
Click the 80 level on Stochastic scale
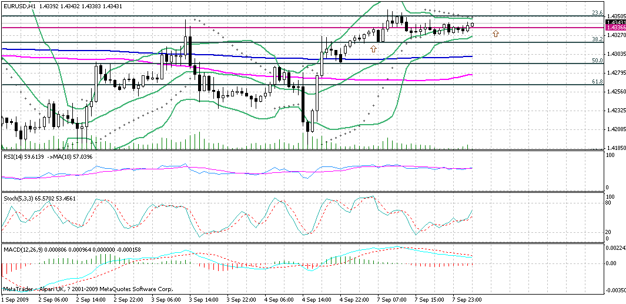609,202
